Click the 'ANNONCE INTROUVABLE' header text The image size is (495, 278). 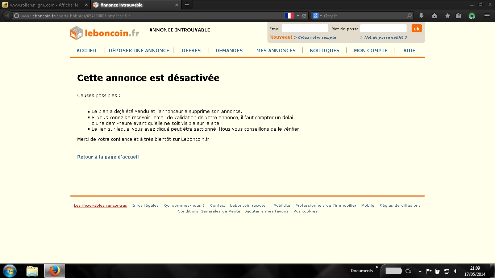(180, 30)
